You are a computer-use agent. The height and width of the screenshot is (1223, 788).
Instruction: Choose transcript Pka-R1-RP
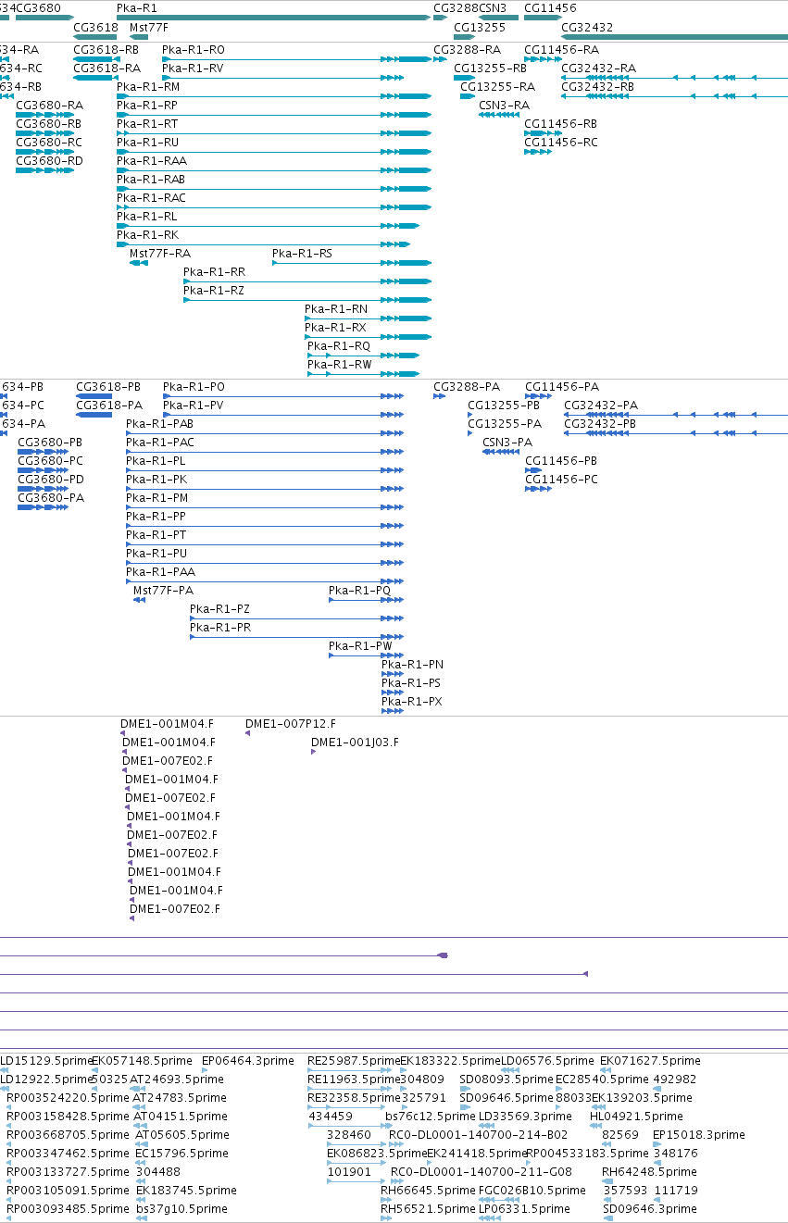(x=147, y=106)
